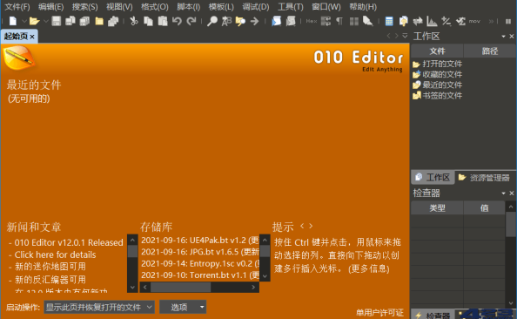Click the 选项 dropdown button
The width and height of the screenshot is (517, 319).
point(183,307)
